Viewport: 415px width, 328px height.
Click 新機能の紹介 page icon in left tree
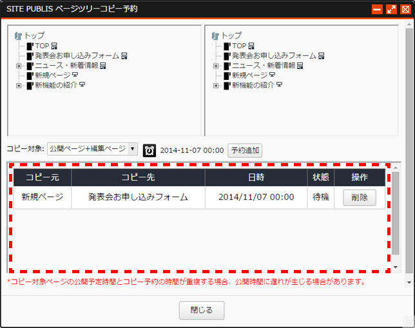[x=30, y=86]
